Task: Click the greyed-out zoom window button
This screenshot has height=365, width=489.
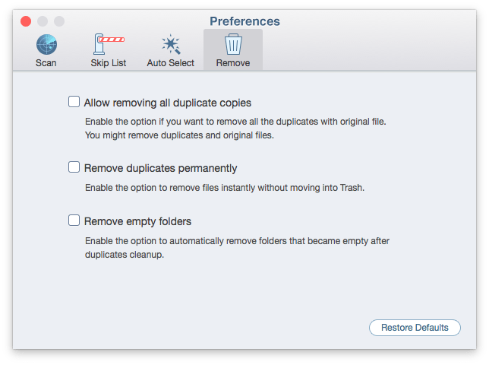Action: pyautogui.click(x=59, y=21)
